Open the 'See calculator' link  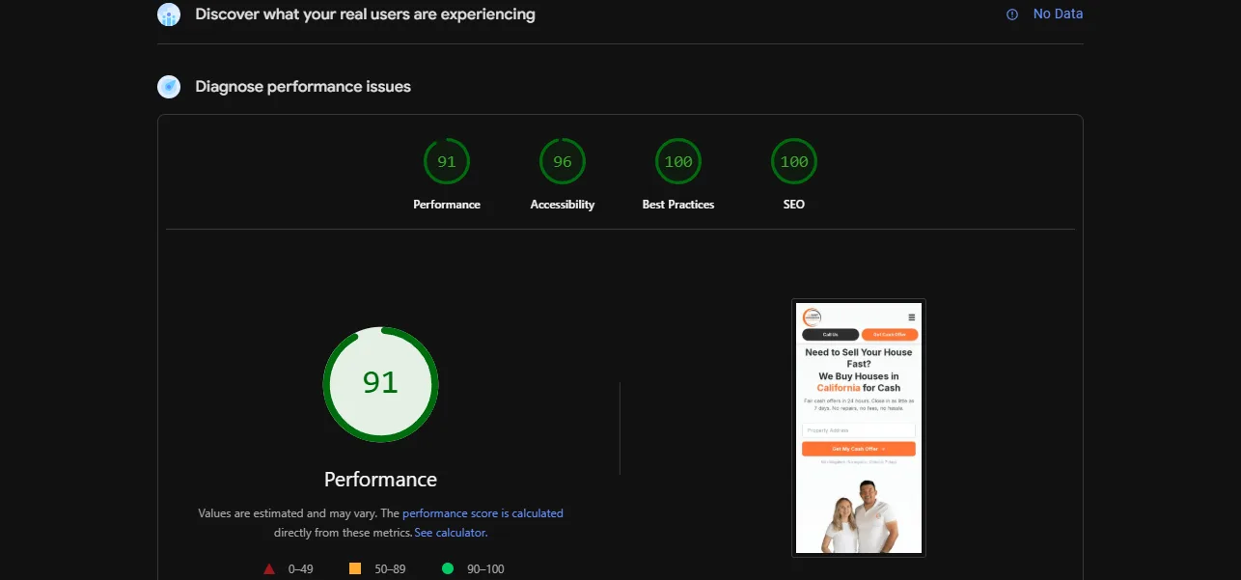[x=450, y=533]
